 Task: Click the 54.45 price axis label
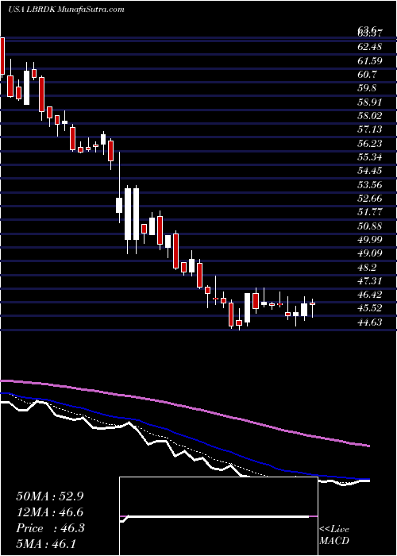[369, 171]
